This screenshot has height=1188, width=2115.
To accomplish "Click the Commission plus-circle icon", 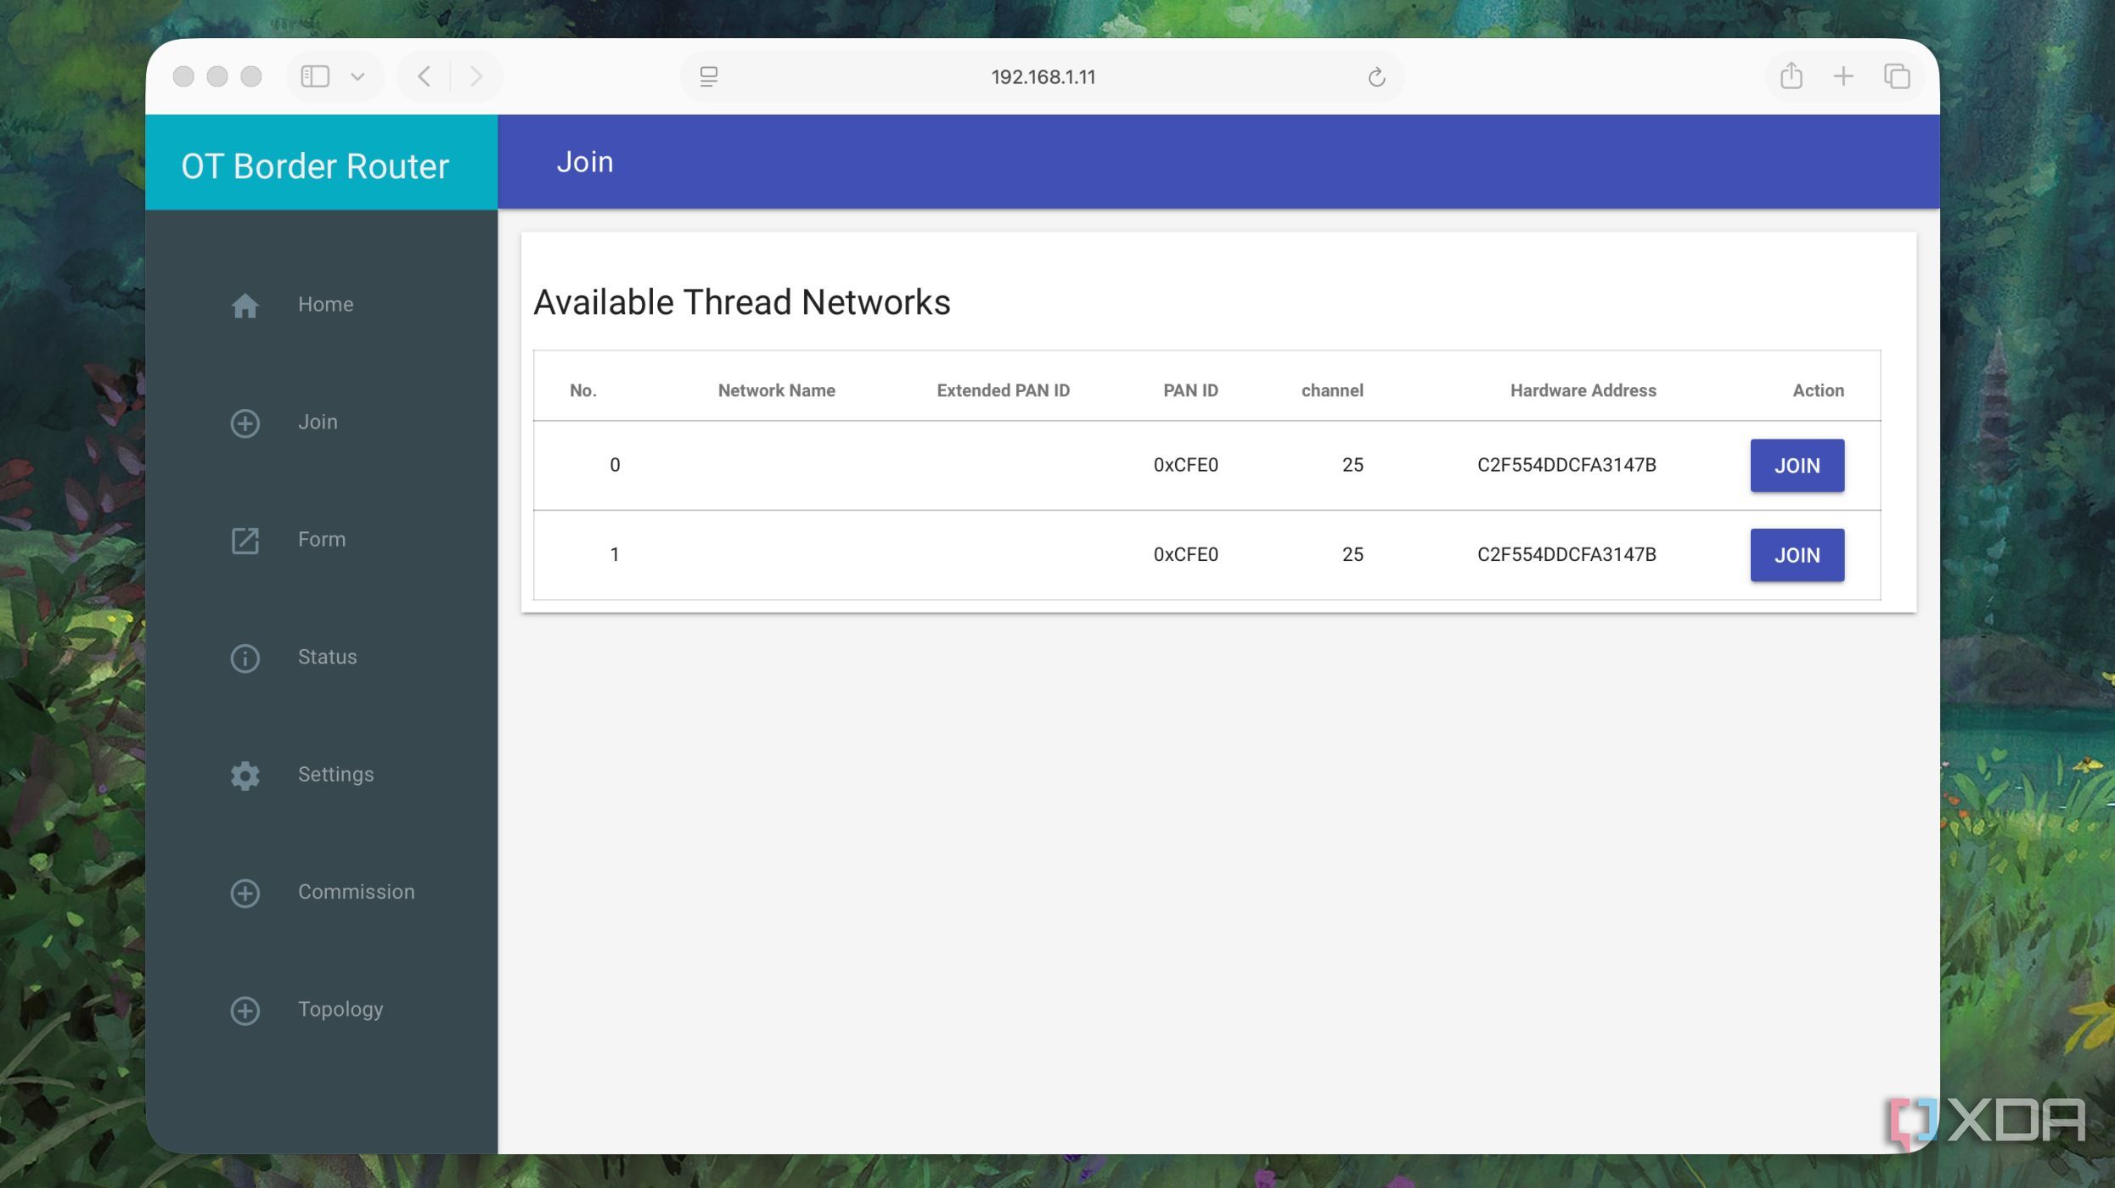I will pos(245,893).
